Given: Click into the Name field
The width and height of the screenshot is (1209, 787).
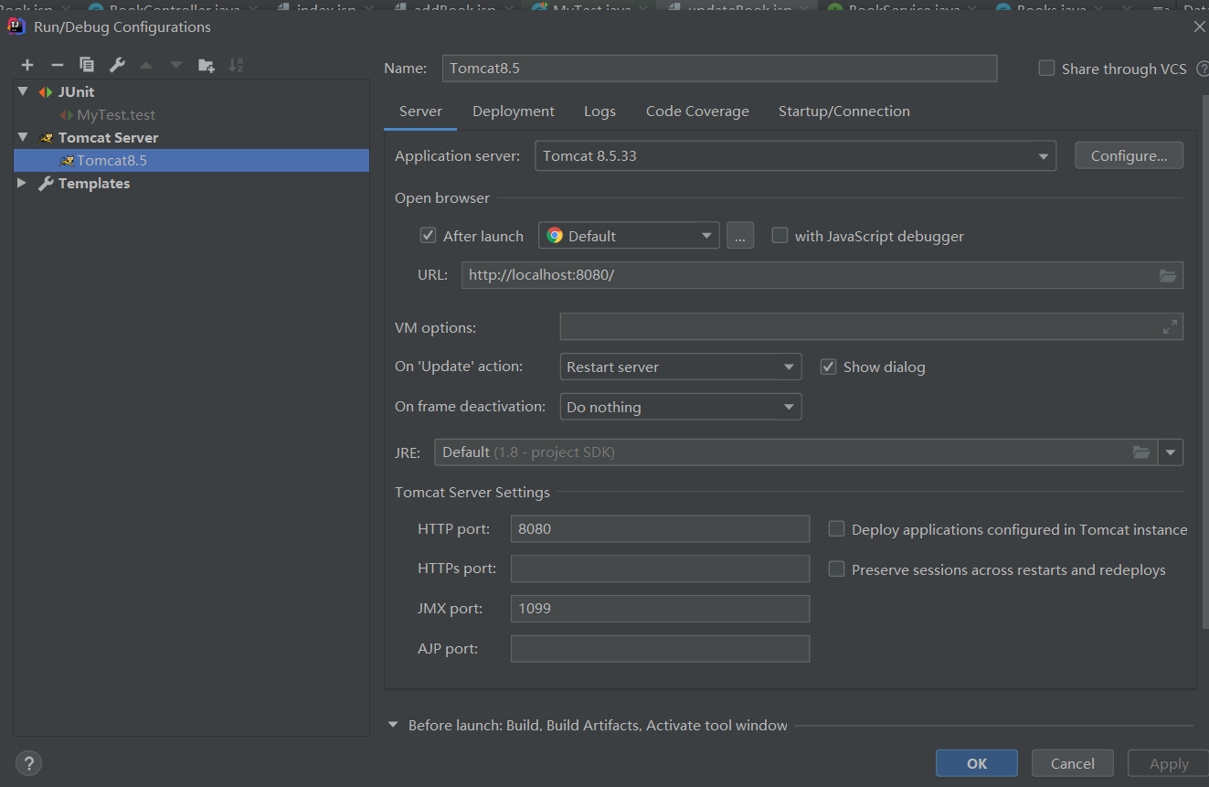Looking at the screenshot, I should (x=719, y=69).
